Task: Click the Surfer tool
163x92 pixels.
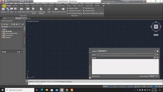Action: point(49,10)
